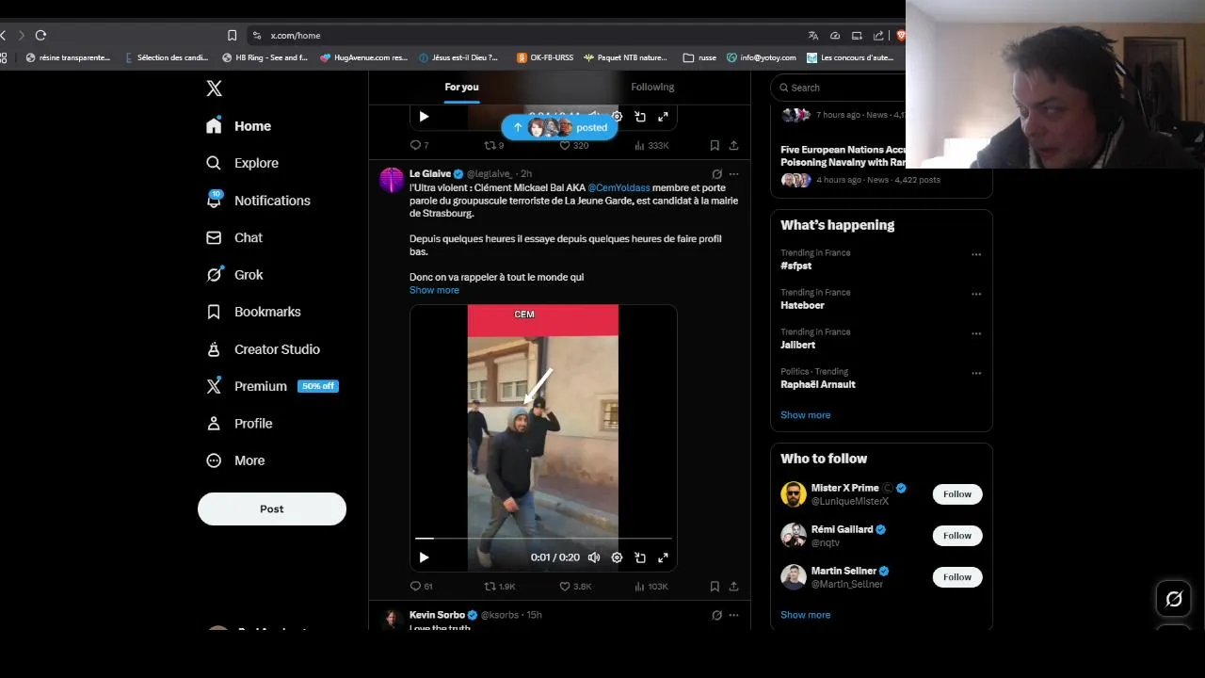The height and width of the screenshot is (678, 1205).
Task: Bookmark the Le Glaive post
Action: click(x=715, y=586)
